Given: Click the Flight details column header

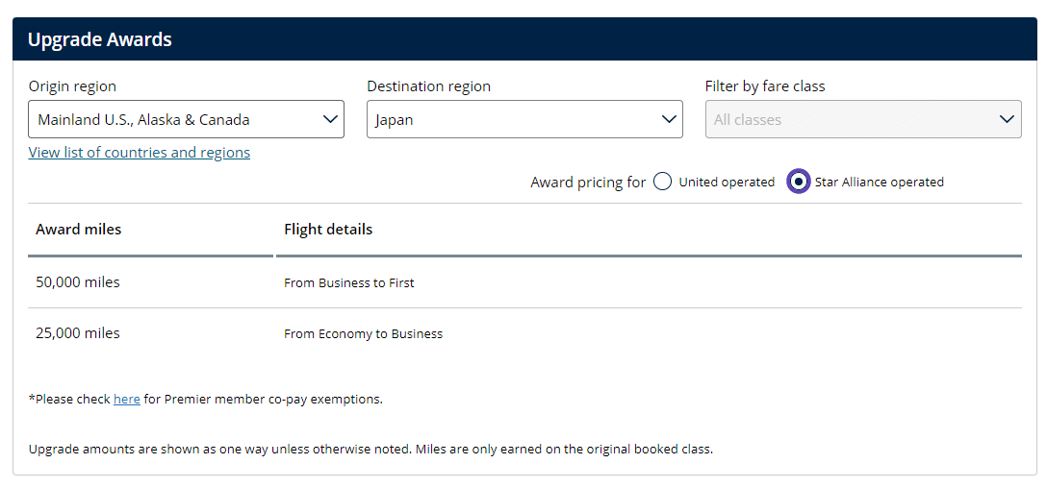Looking at the screenshot, I should (x=328, y=230).
